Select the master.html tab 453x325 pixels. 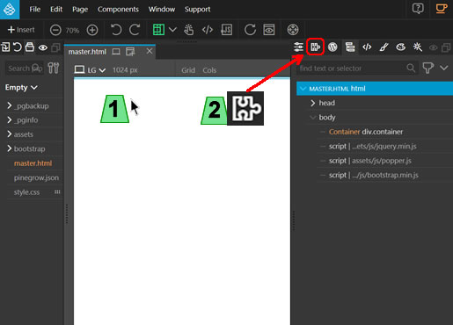click(x=87, y=52)
